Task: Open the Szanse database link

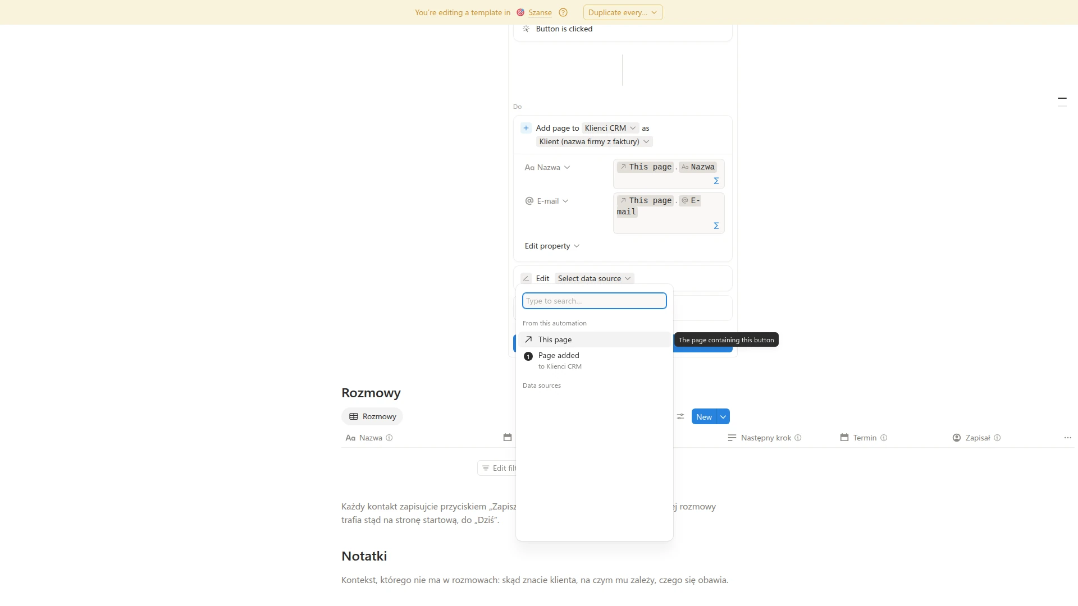Action: [540, 12]
